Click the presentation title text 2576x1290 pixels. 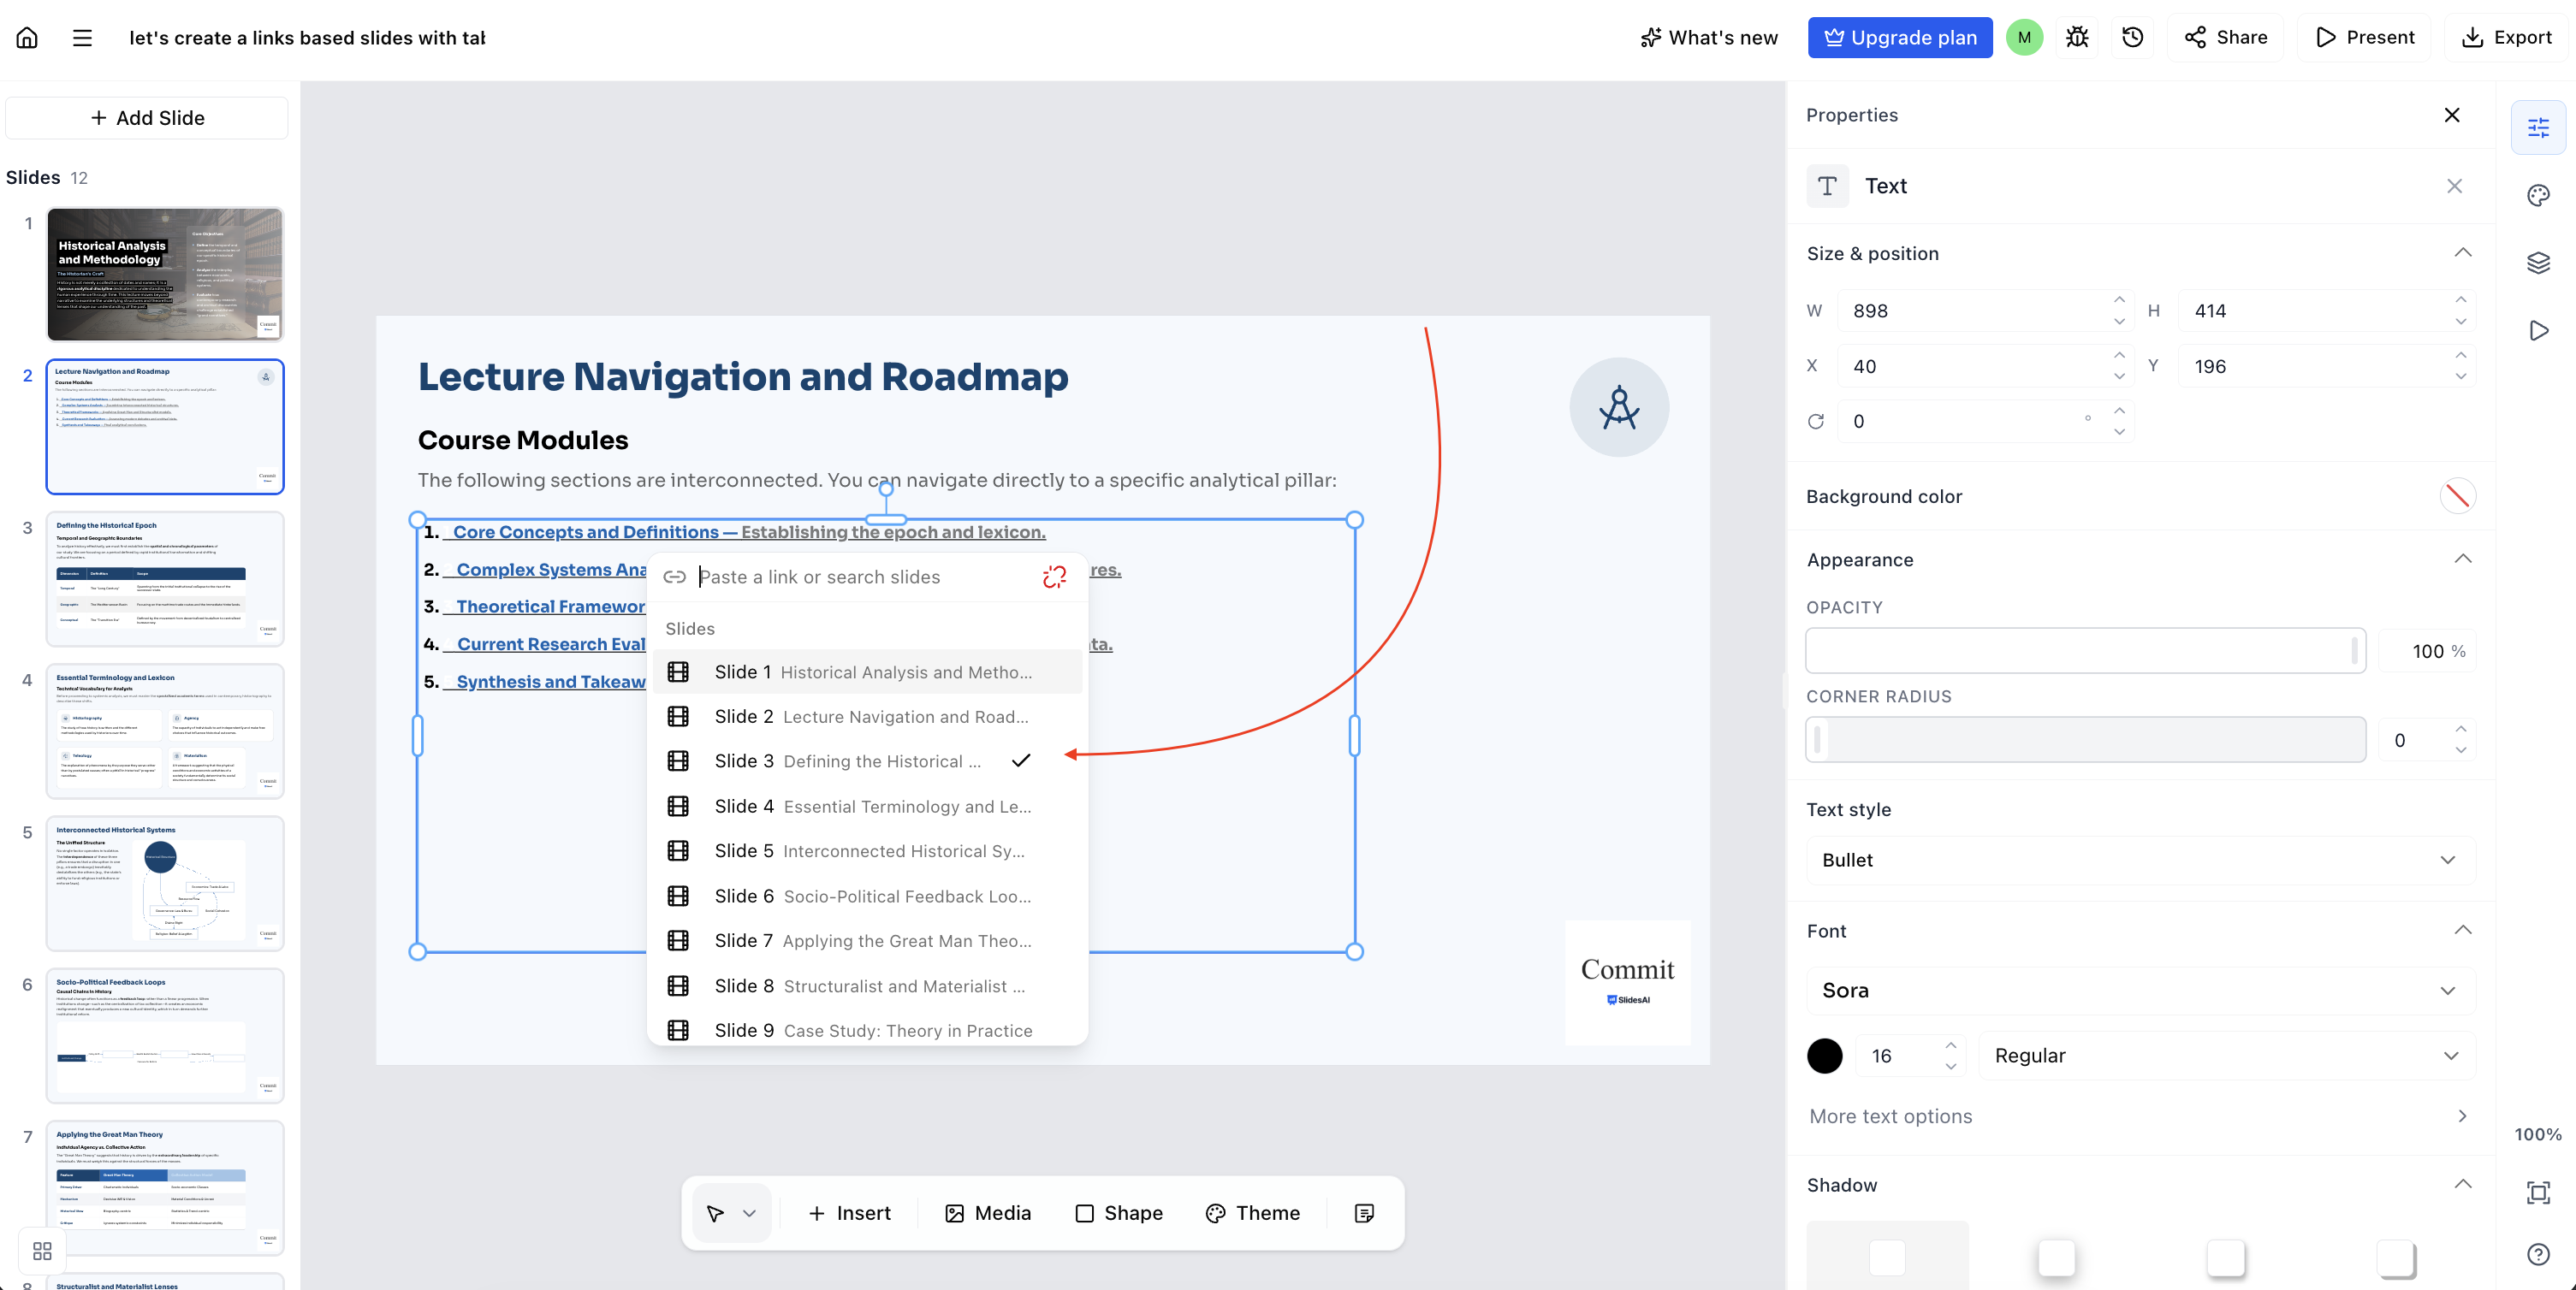click(x=307, y=38)
